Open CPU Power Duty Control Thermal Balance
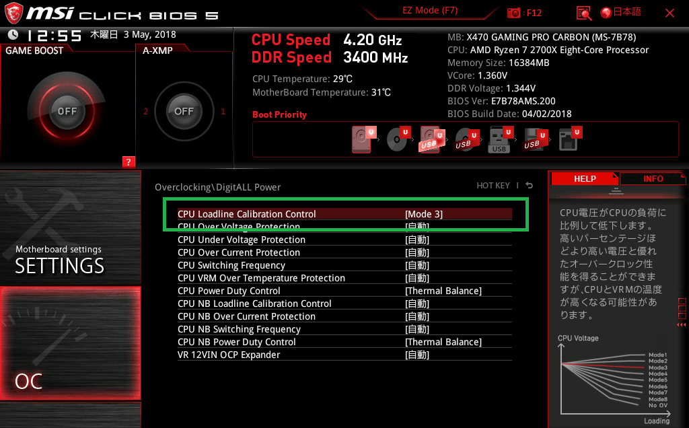 coord(443,291)
